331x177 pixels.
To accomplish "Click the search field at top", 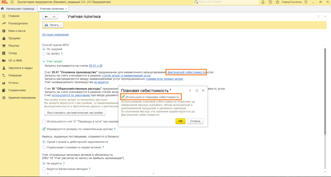I will click(x=226, y=2).
